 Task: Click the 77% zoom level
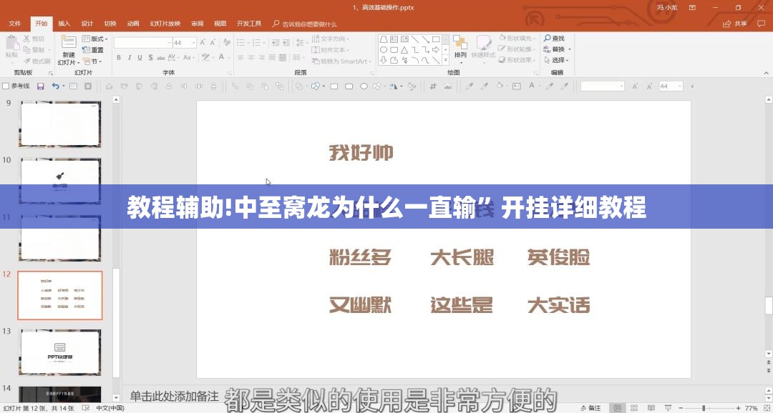(752, 408)
